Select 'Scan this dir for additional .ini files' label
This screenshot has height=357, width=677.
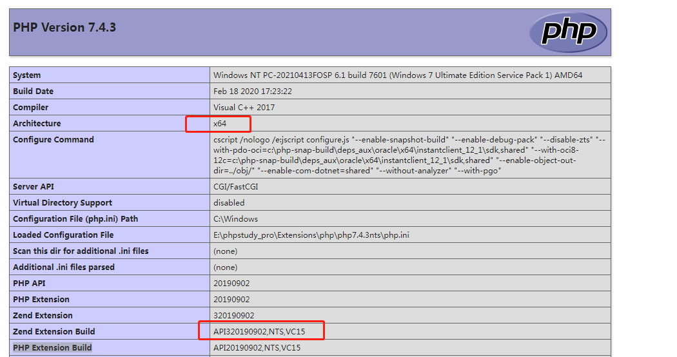point(81,251)
